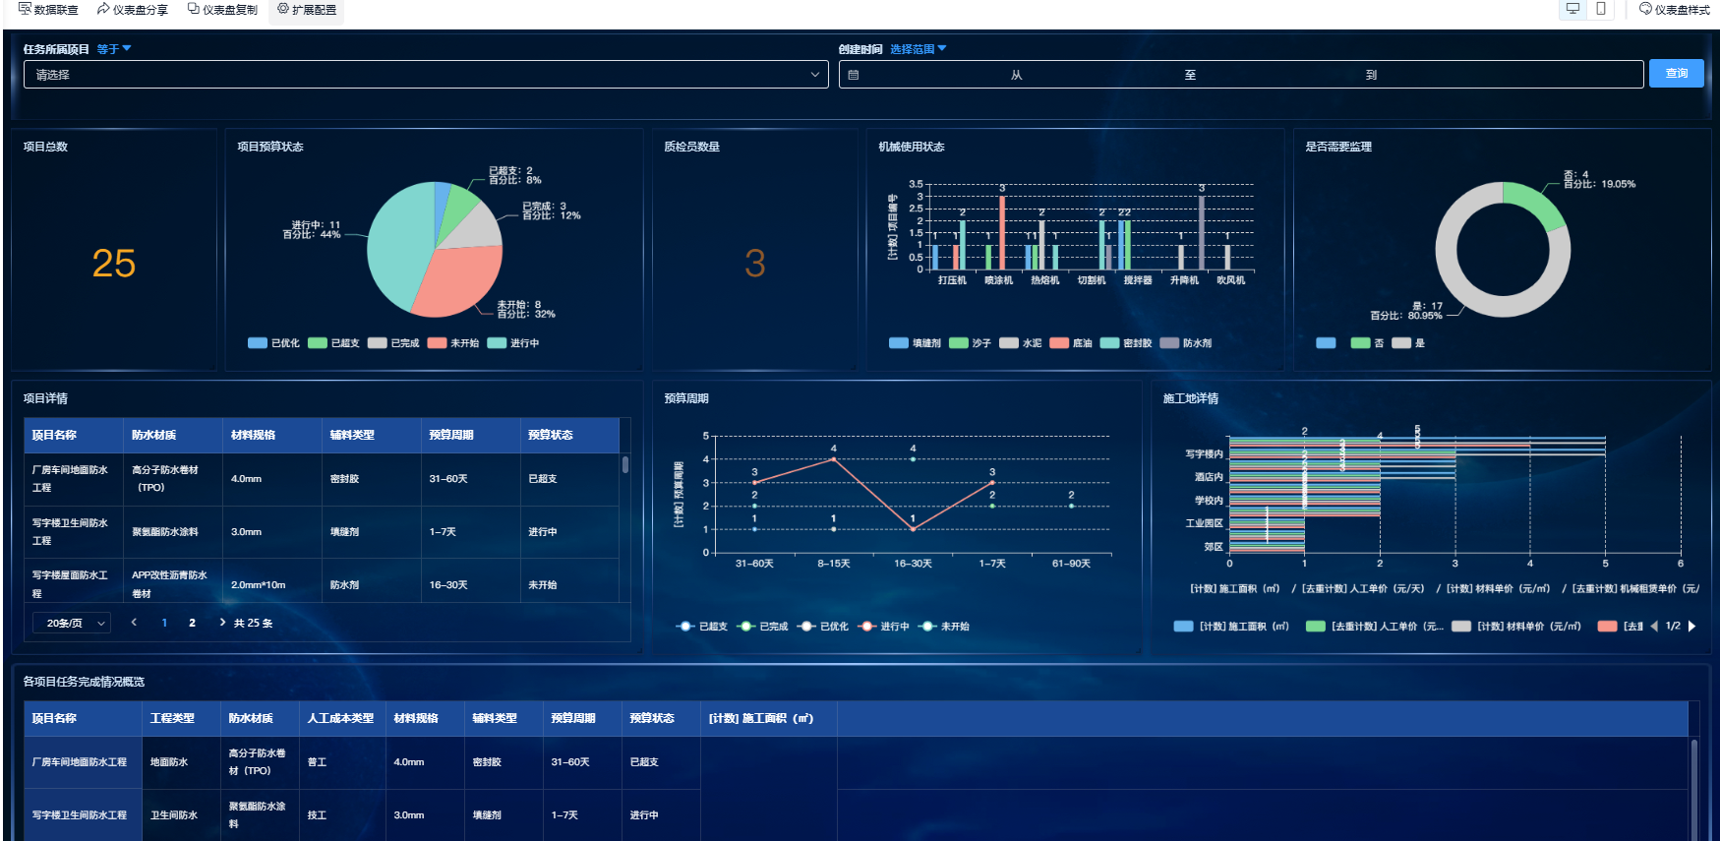Expand the 请选择 project dropdown
The height and width of the screenshot is (841, 1720).
[424, 75]
